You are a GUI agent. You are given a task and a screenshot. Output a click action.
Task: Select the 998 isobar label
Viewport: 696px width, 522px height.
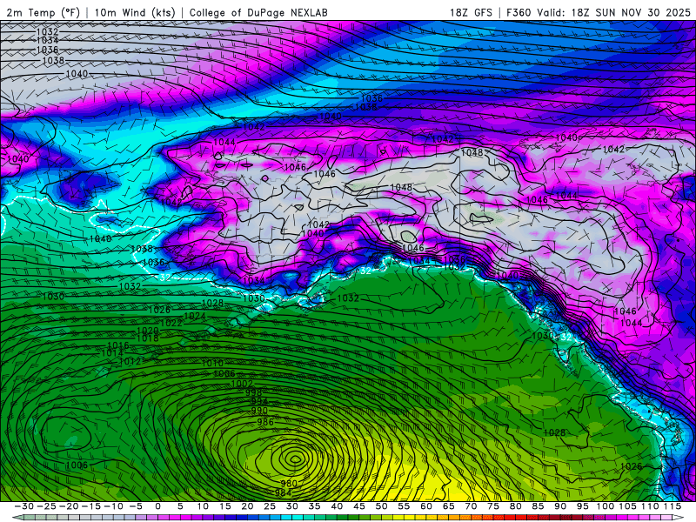(254, 393)
